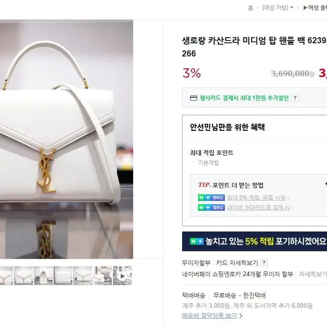Open the 최대 5% 적립, 무료 시작 link
The width and height of the screenshot is (327, 327).
tap(256, 198)
